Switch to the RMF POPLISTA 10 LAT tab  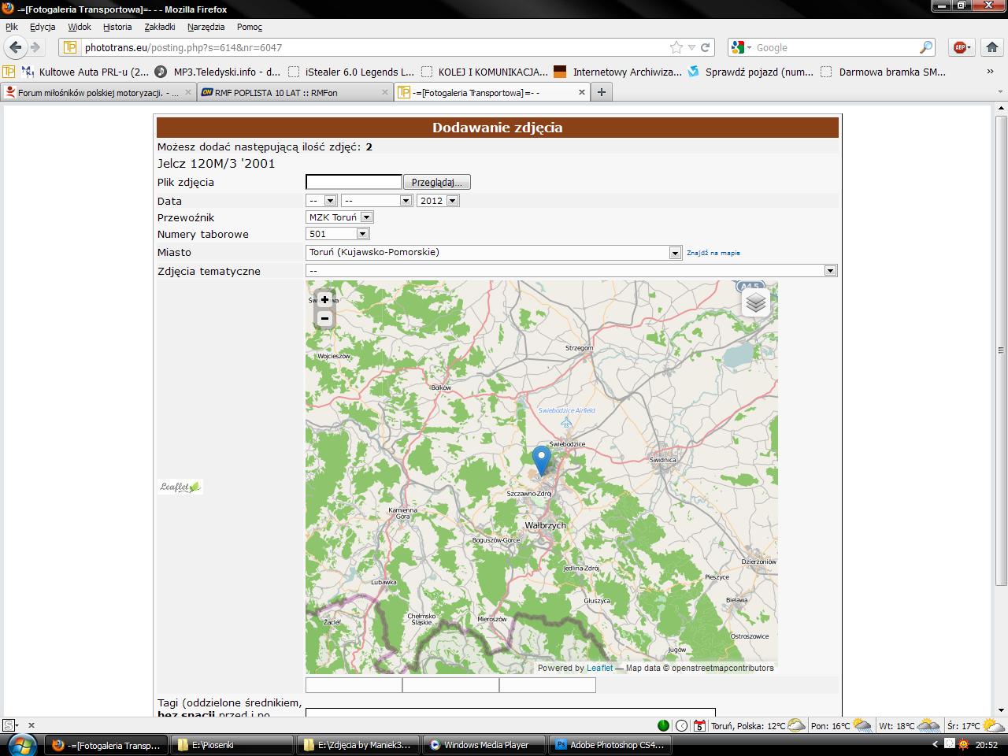[x=295, y=92]
